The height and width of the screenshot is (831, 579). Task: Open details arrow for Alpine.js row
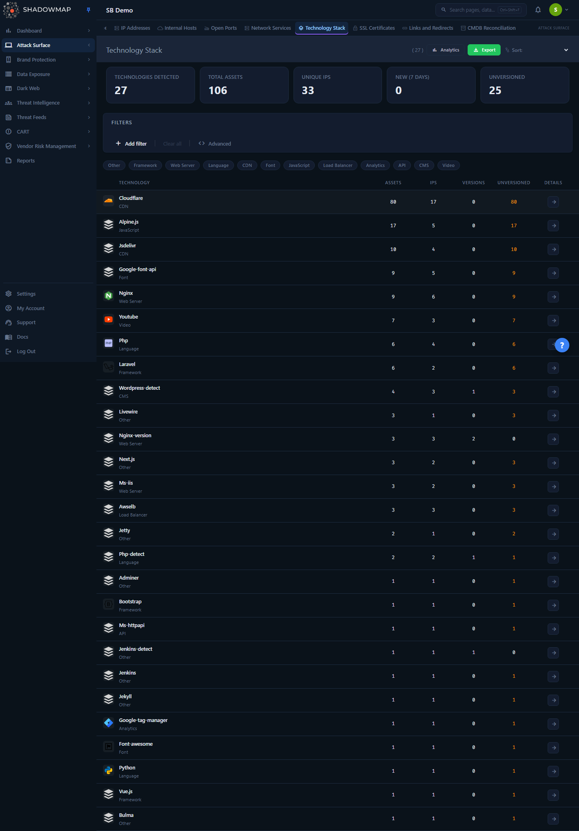click(x=553, y=226)
